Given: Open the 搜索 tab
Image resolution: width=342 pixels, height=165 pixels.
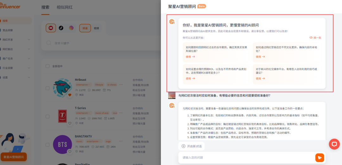Looking at the screenshot, I should tap(45, 7).
